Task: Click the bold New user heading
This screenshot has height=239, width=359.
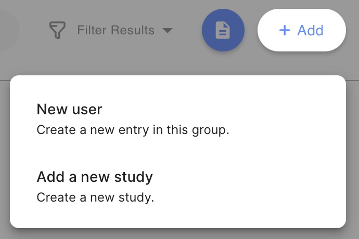Action: click(69, 109)
